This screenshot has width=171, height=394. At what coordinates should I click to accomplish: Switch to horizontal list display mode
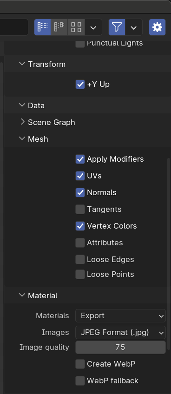click(x=59, y=27)
